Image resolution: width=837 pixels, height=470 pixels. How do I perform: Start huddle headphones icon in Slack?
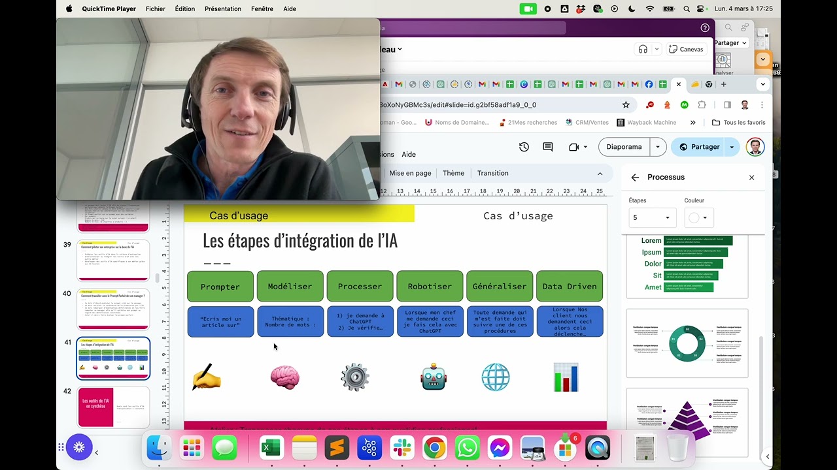tap(643, 49)
